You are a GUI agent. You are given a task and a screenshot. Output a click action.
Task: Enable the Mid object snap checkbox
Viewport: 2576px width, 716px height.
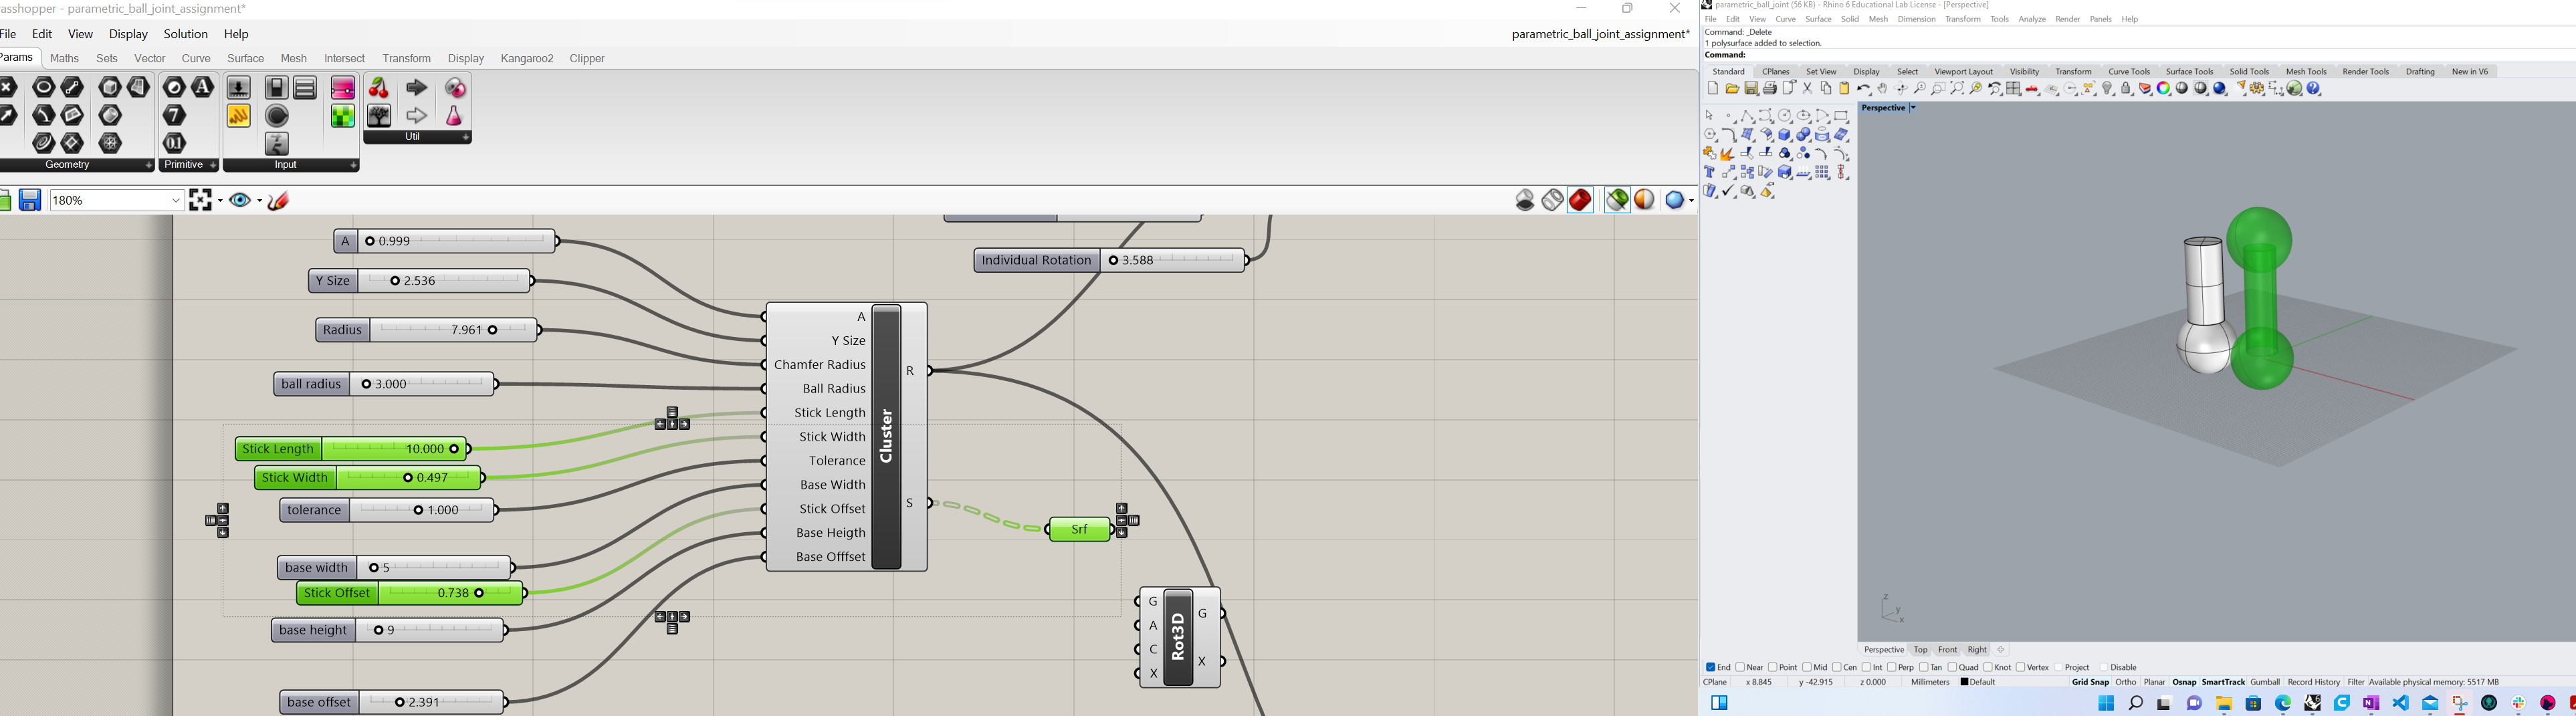tap(1808, 667)
